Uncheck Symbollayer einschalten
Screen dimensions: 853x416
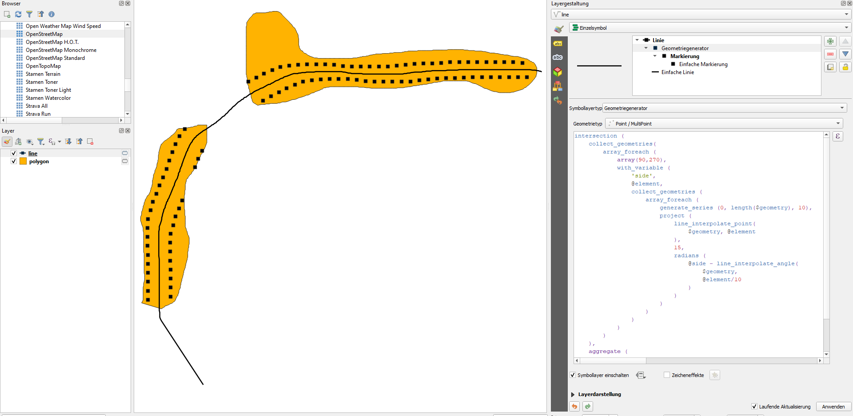573,375
